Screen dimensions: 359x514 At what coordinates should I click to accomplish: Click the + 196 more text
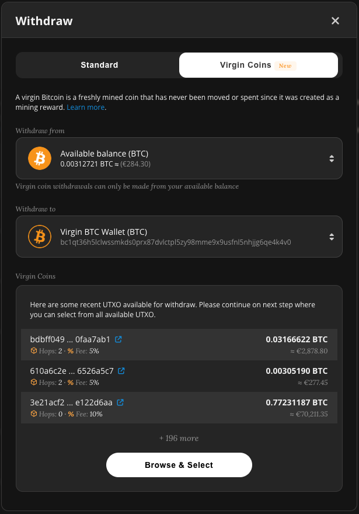(x=179, y=438)
